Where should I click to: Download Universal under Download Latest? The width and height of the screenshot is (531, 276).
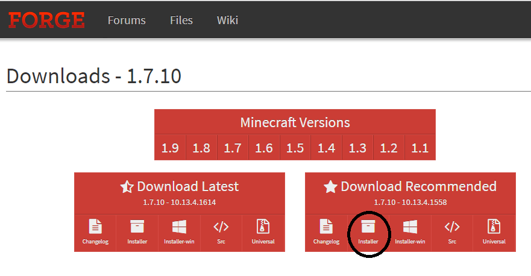click(x=263, y=233)
